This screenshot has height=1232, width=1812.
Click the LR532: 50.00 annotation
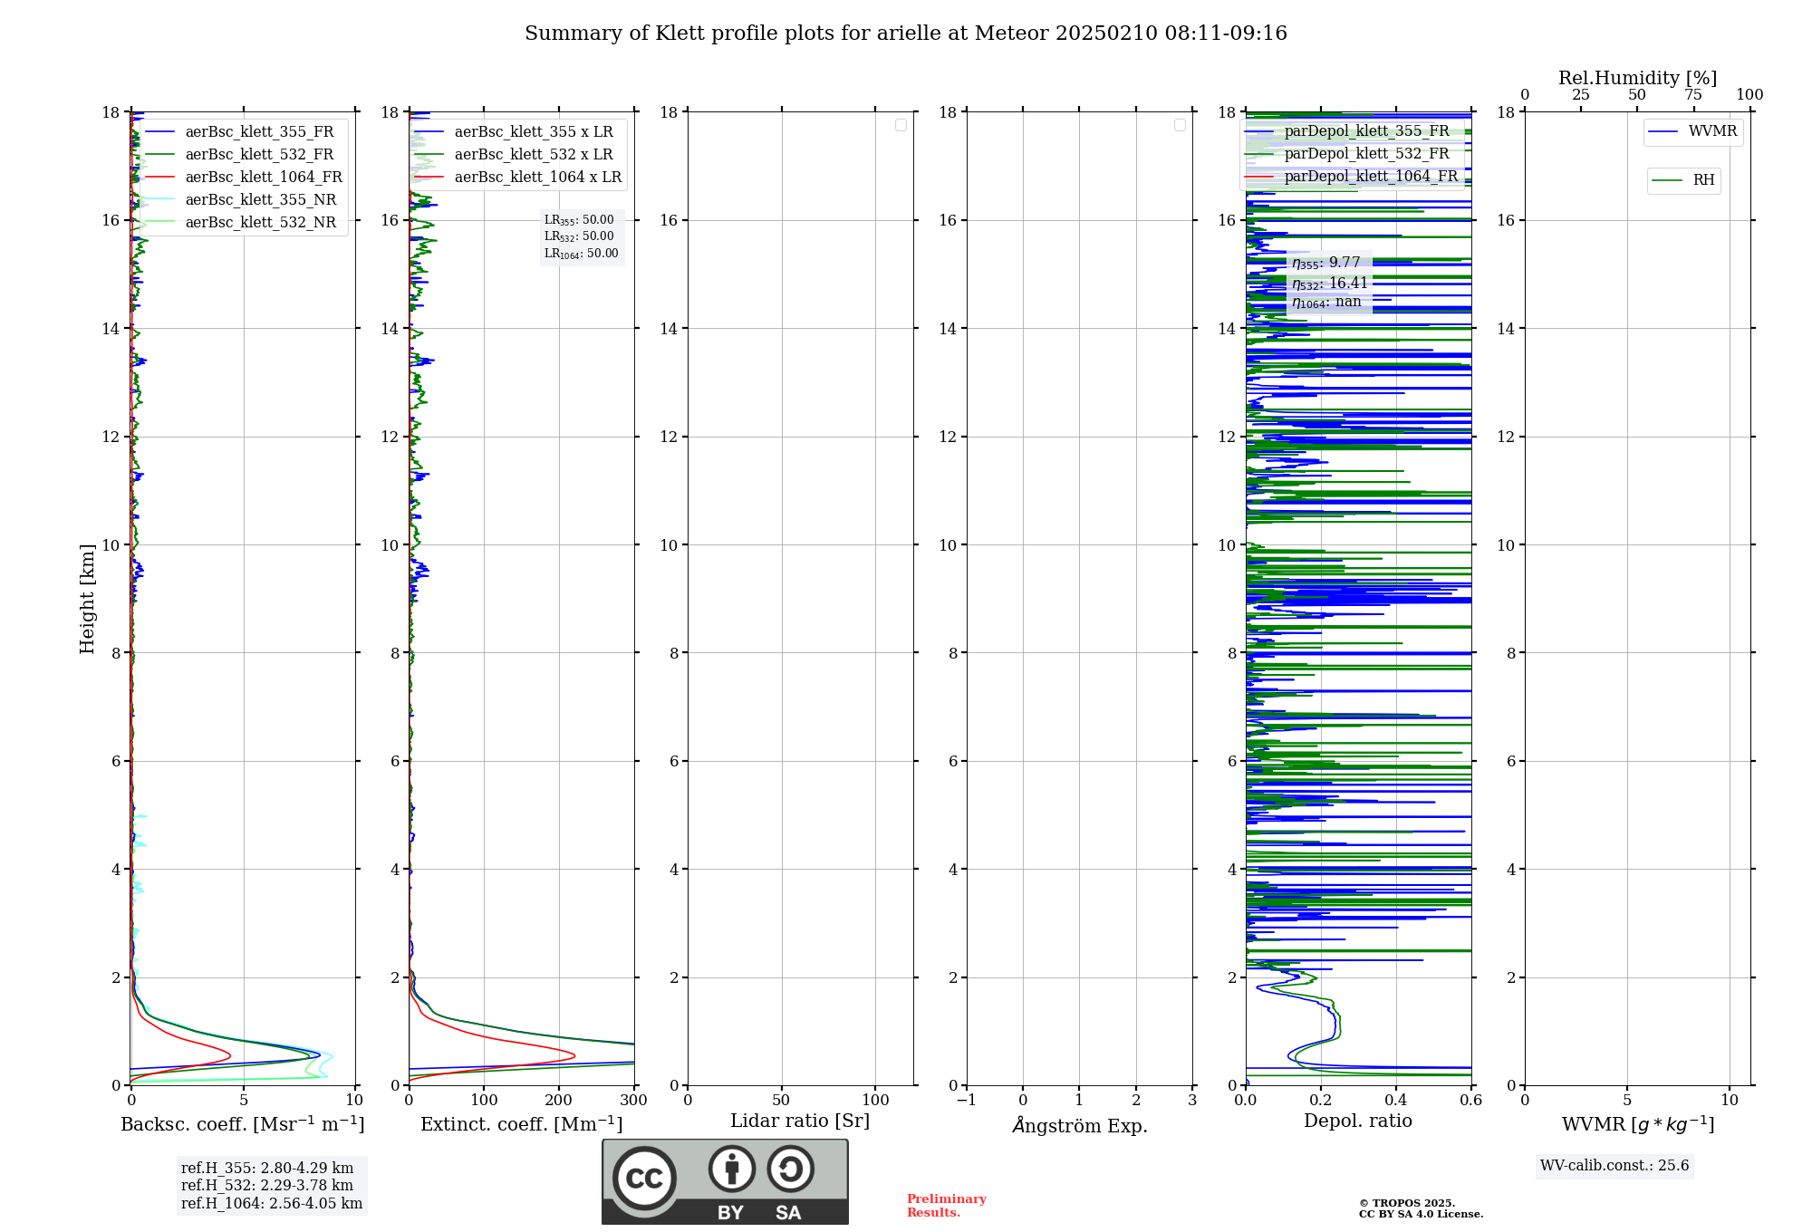(579, 236)
